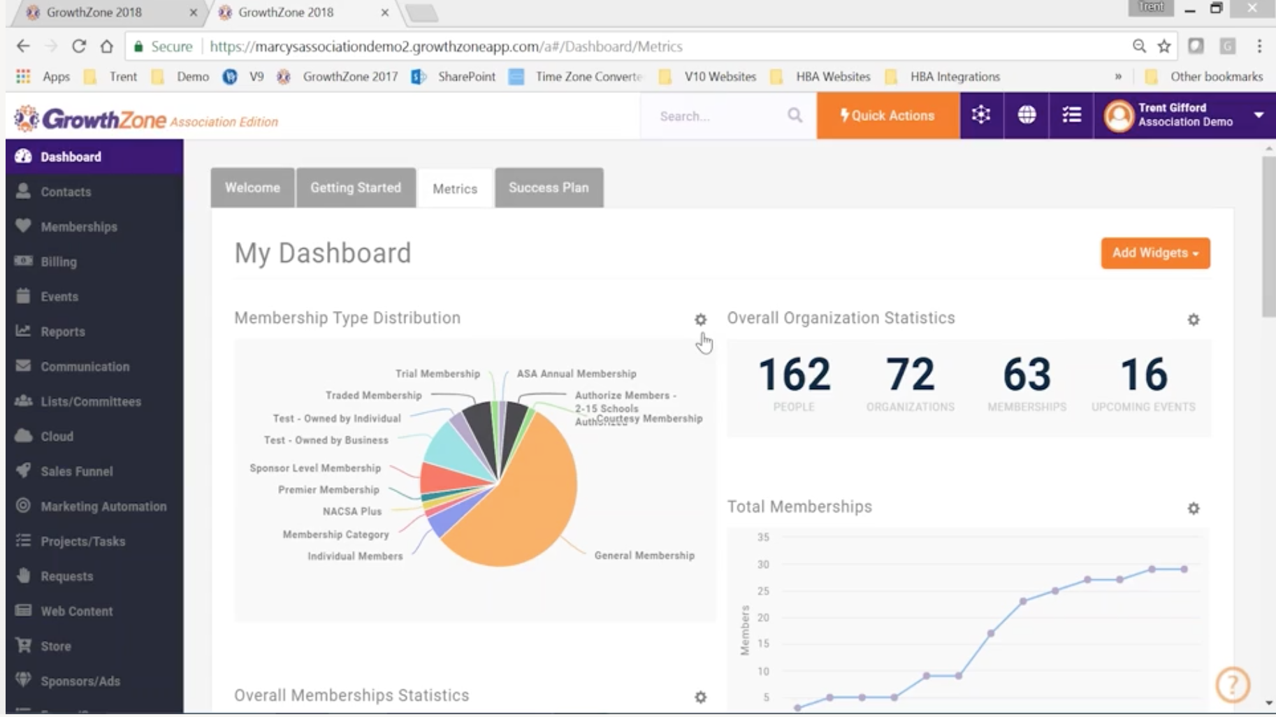Go back with browser back arrow

(x=23, y=46)
